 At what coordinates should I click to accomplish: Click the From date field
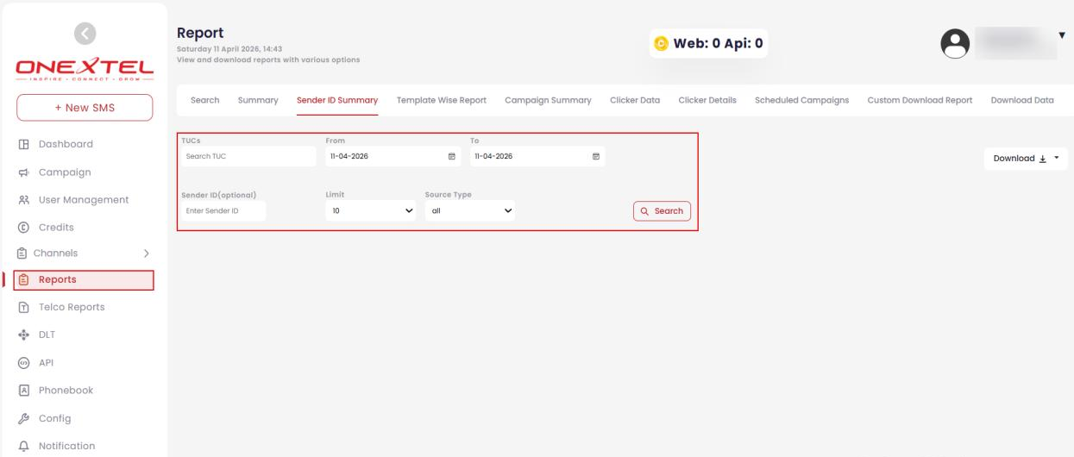[393, 156]
